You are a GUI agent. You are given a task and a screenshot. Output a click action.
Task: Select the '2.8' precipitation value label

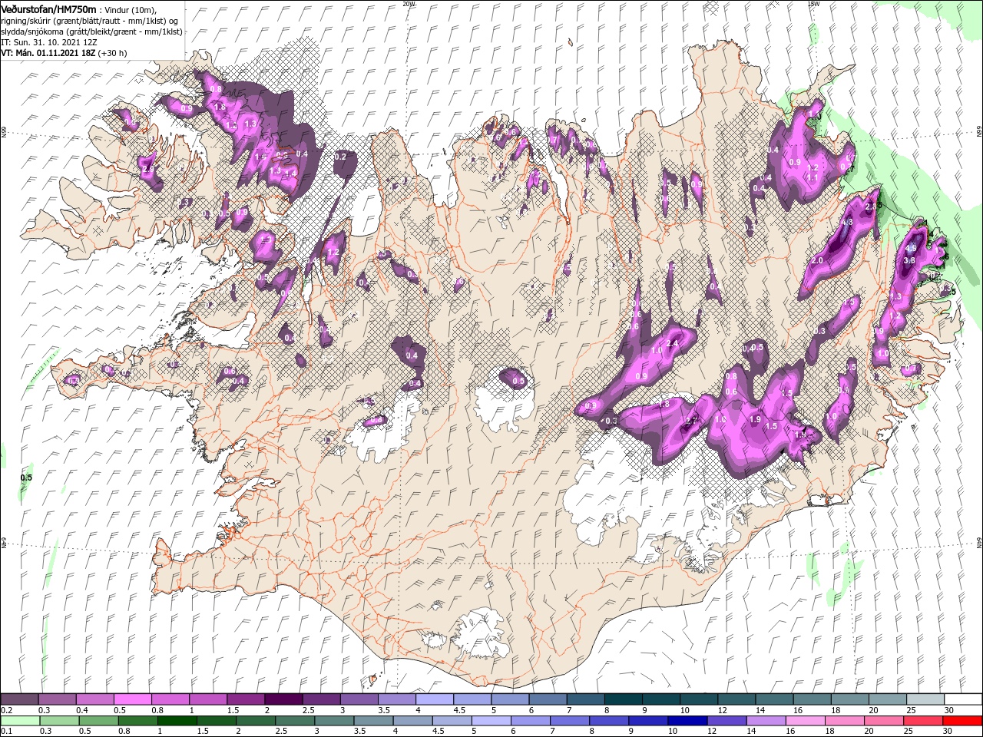tap(871, 207)
